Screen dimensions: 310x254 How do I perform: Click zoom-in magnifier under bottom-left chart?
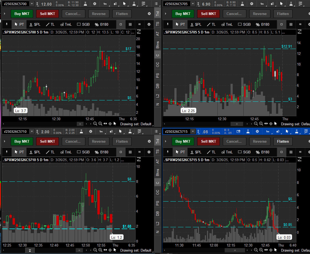tap(100, 250)
